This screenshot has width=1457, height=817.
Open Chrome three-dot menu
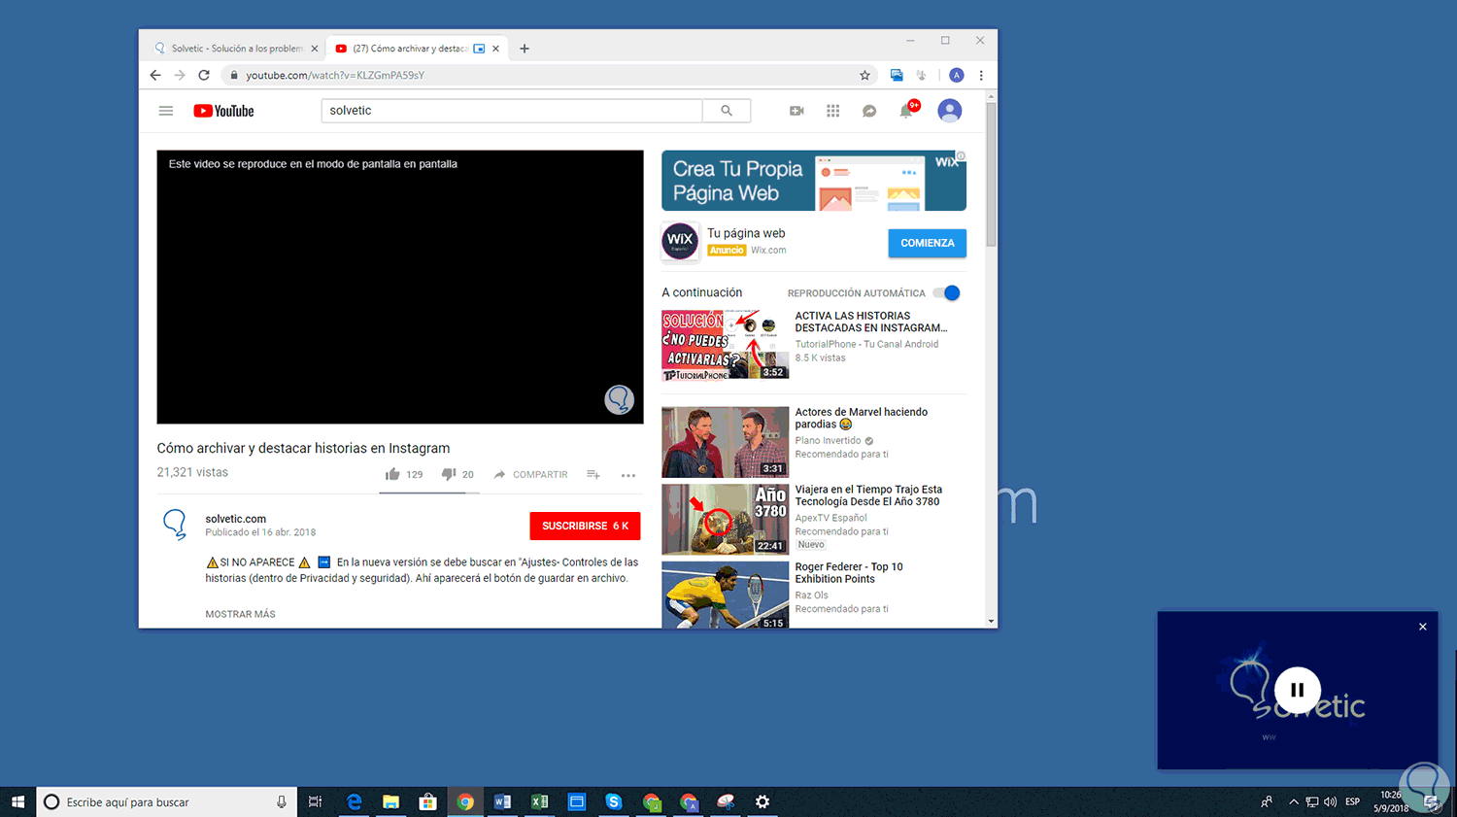pos(981,75)
